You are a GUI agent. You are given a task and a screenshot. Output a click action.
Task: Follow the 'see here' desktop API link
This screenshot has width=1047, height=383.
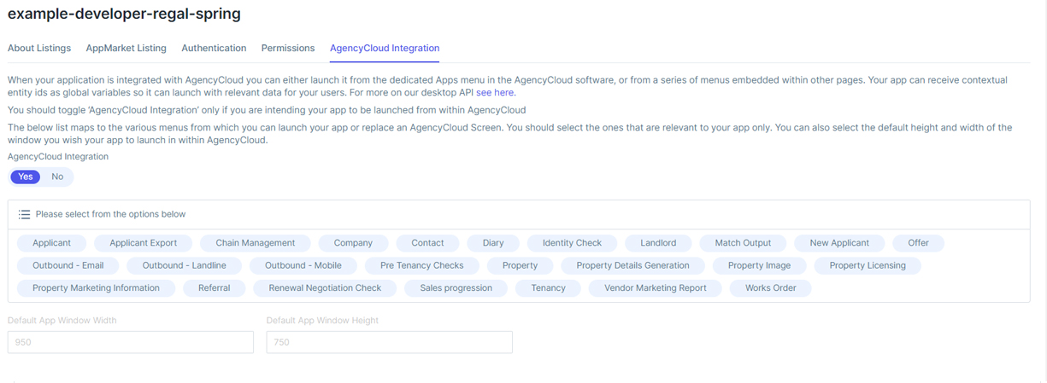(495, 92)
